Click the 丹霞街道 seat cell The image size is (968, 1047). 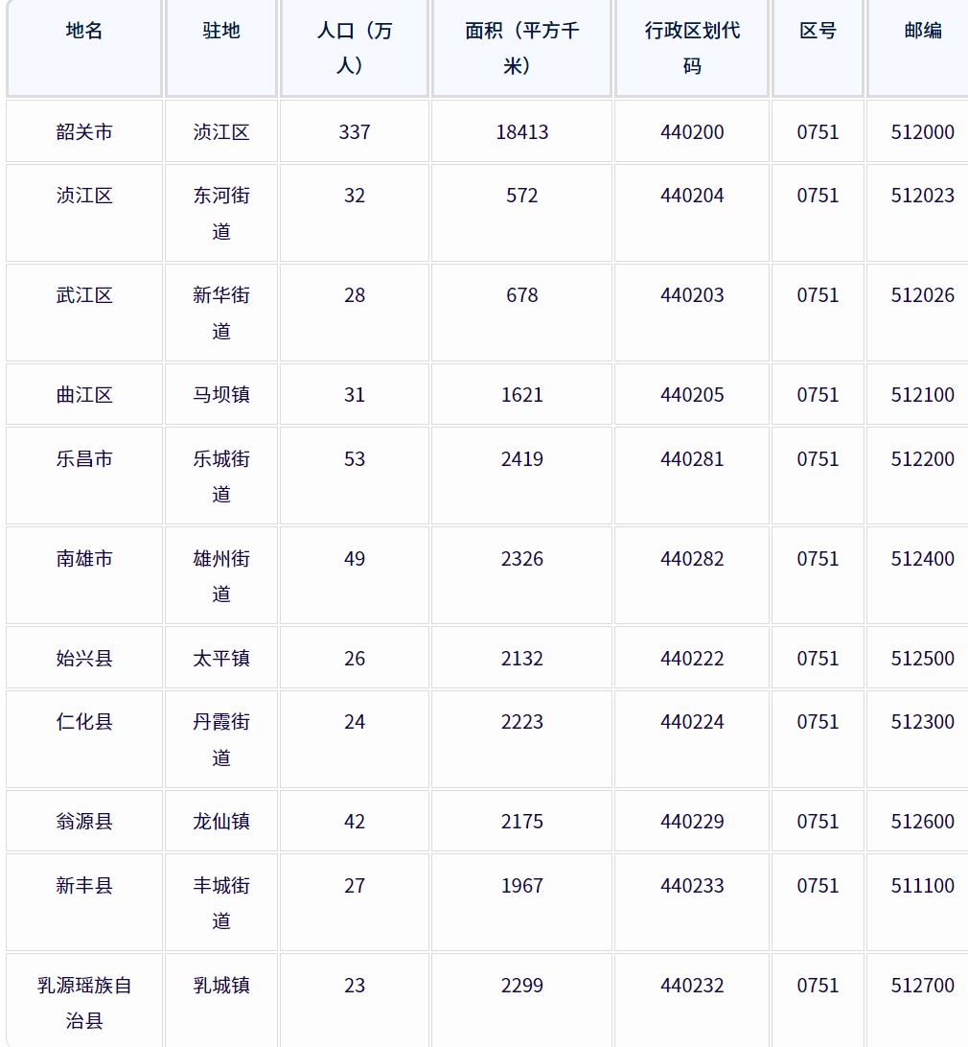pyautogui.click(x=221, y=739)
